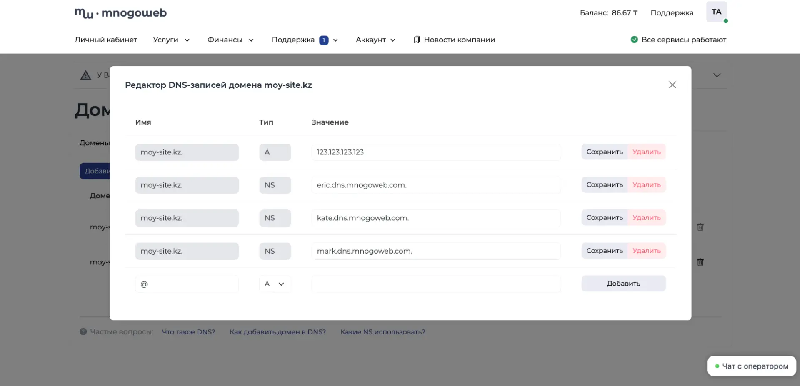This screenshot has height=386, width=800.
Task: Delete the A record 123.123.123.123
Action: [x=647, y=152]
